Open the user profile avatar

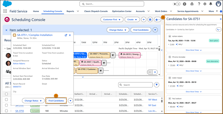coord(218,4)
